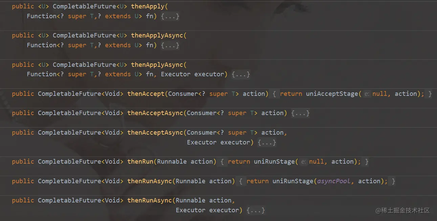Click thenApplyAsync name in the overload without Executor
The image size is (437, 221).
coord(157,35)
